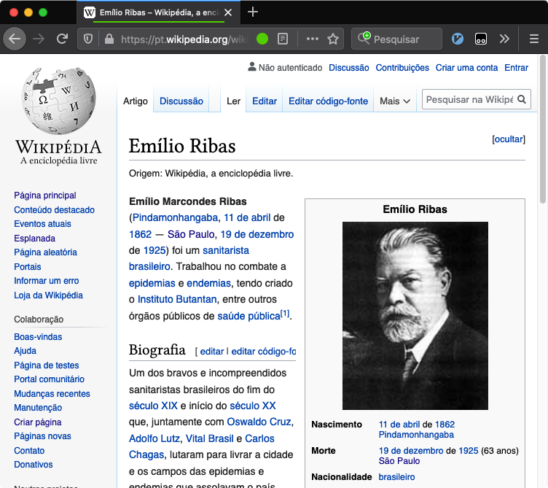The image size is (548, 488).
Task: Show more toolbar items chevron
Action: pyautogui.click(x=504, y=39)
